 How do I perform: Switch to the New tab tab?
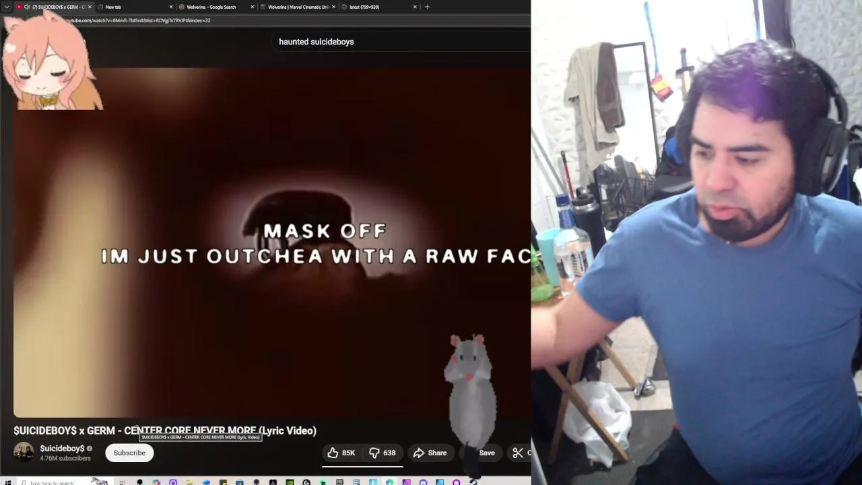tap(135, 7)
